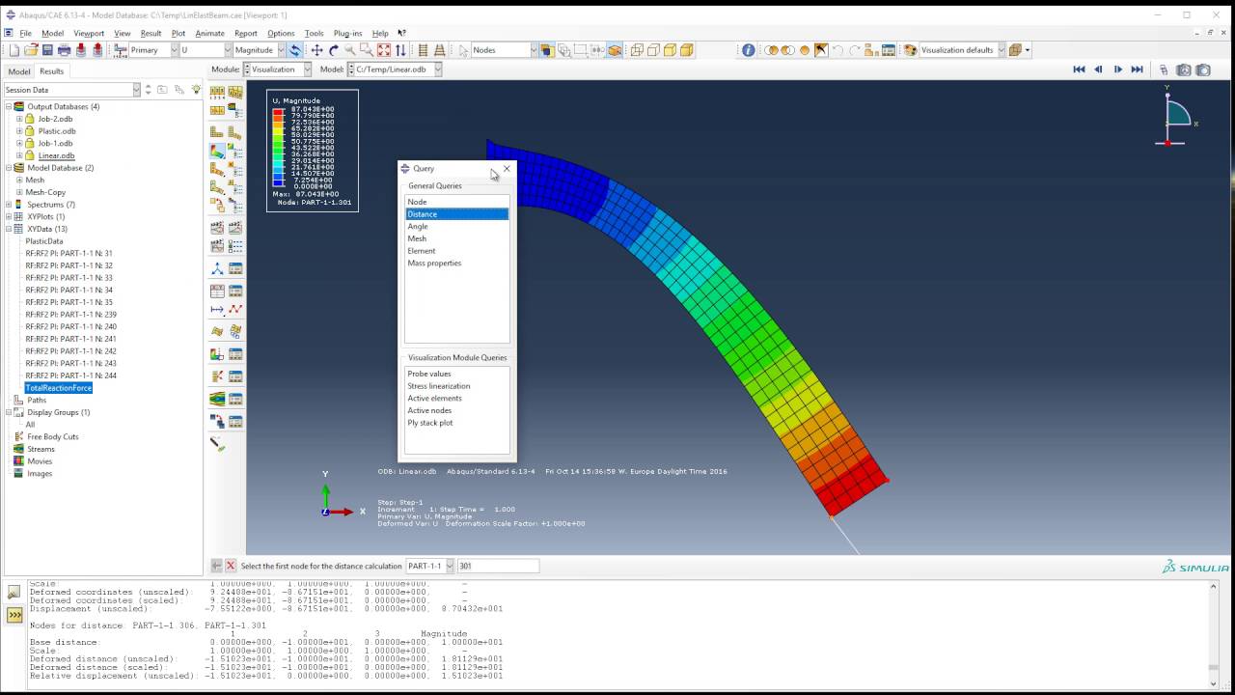
Task: Click Create Coordinate System icon
Action: pos(217,269)
